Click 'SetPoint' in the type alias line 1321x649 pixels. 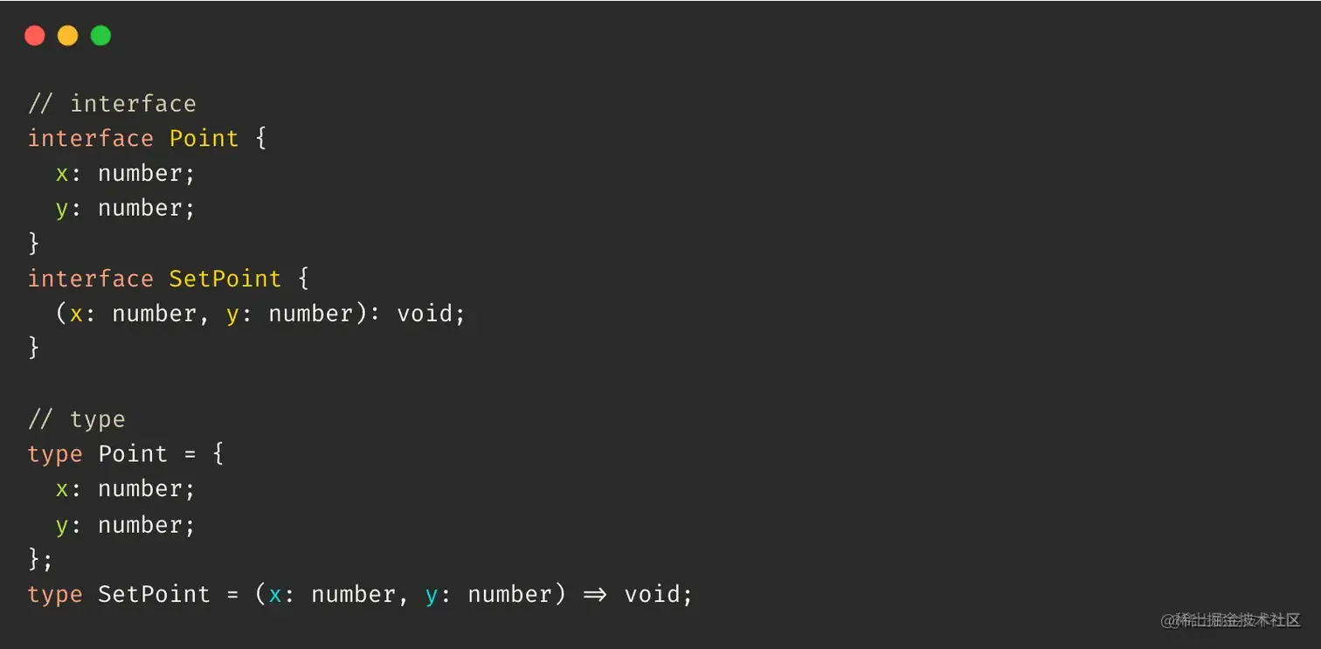coord(154,595)
